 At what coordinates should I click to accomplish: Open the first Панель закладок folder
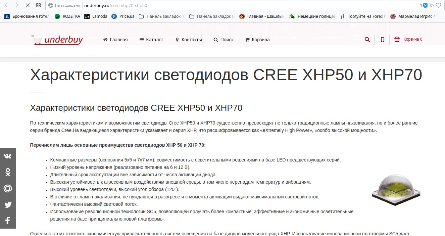(162, 16)
